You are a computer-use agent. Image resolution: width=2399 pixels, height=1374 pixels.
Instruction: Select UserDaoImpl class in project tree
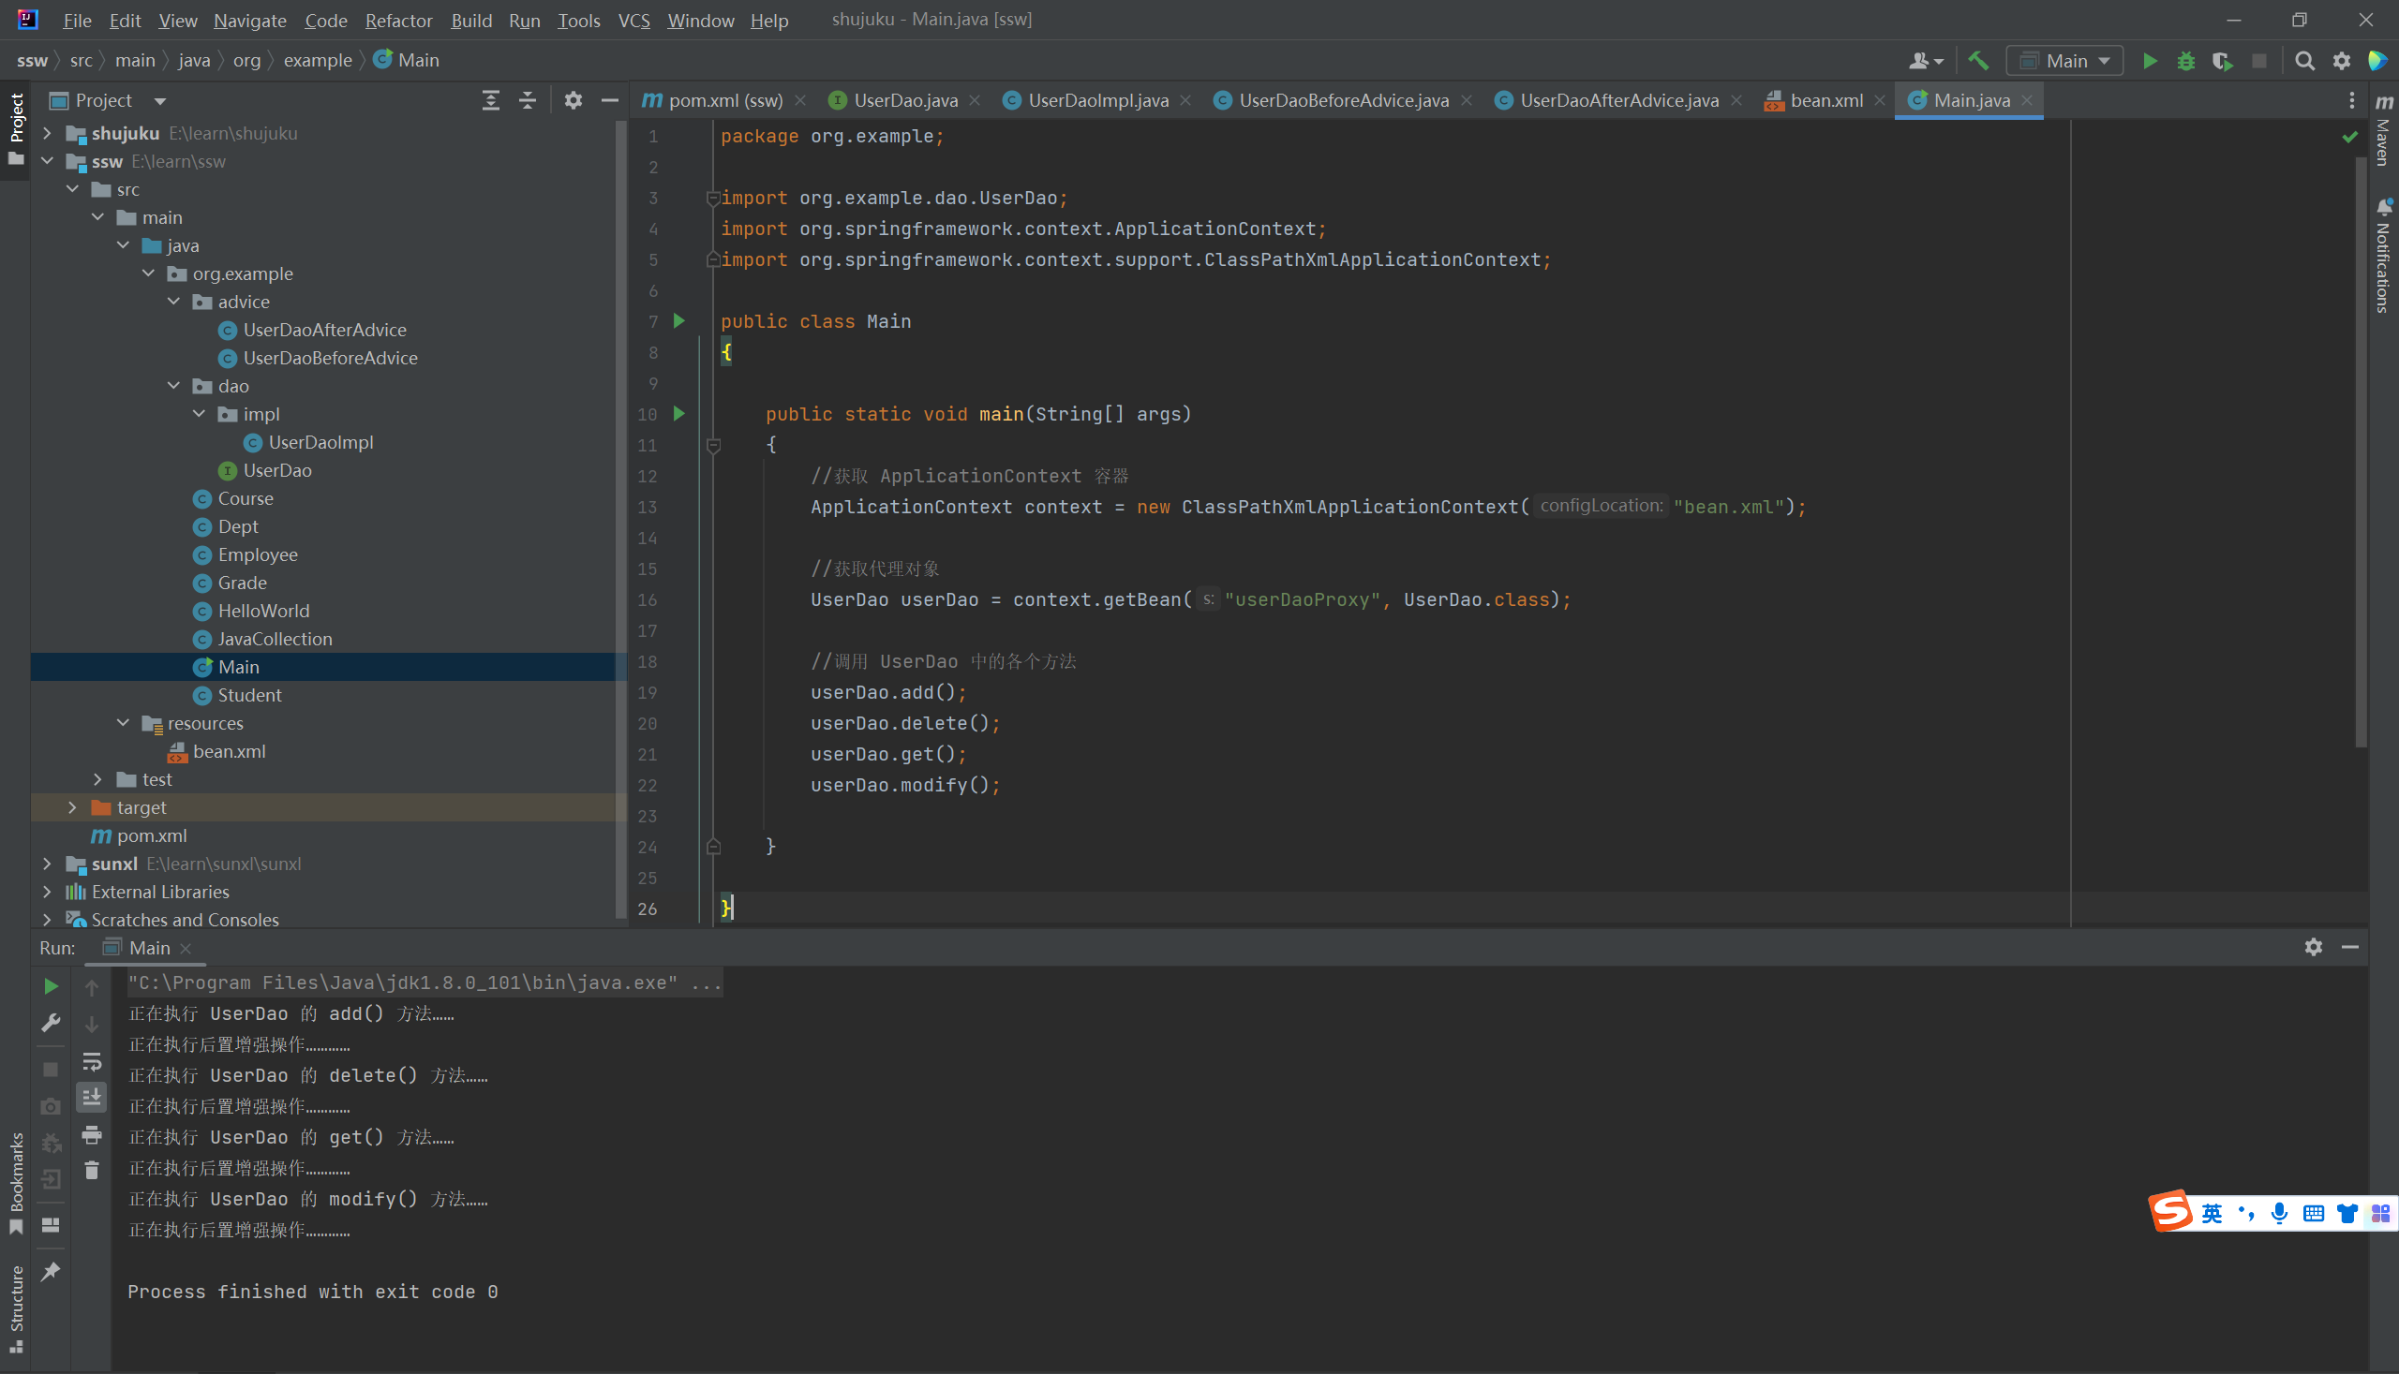[x=320, y=443]
